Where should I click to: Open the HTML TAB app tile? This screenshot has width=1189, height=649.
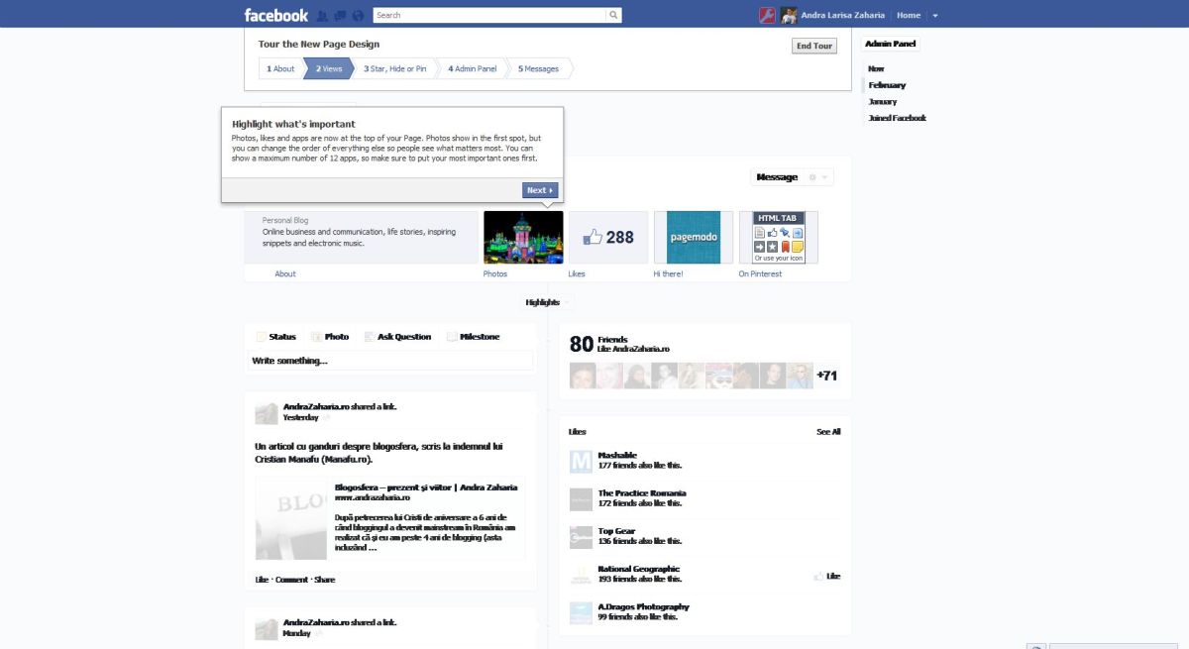tap(779, 238)
